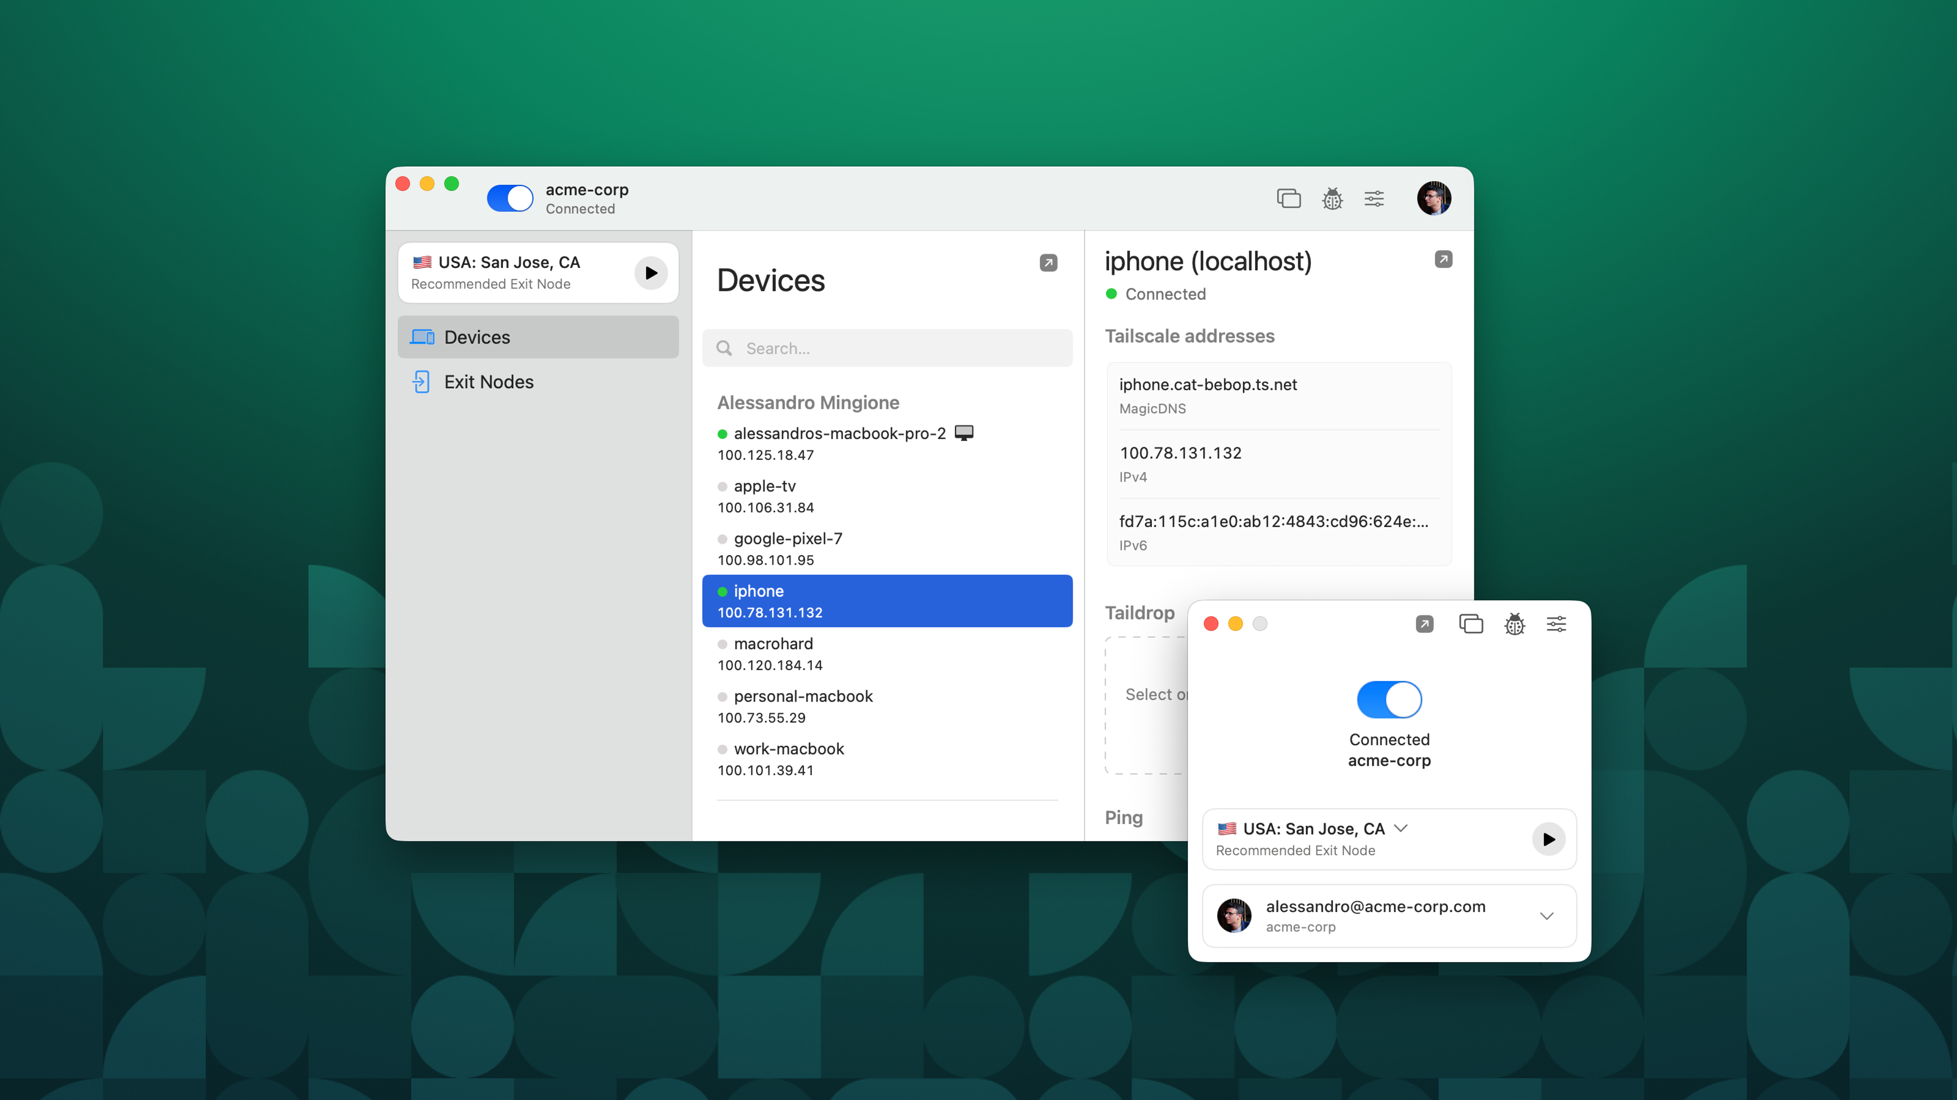Disable the Connected switch in the compact window

pos(1389,699)
